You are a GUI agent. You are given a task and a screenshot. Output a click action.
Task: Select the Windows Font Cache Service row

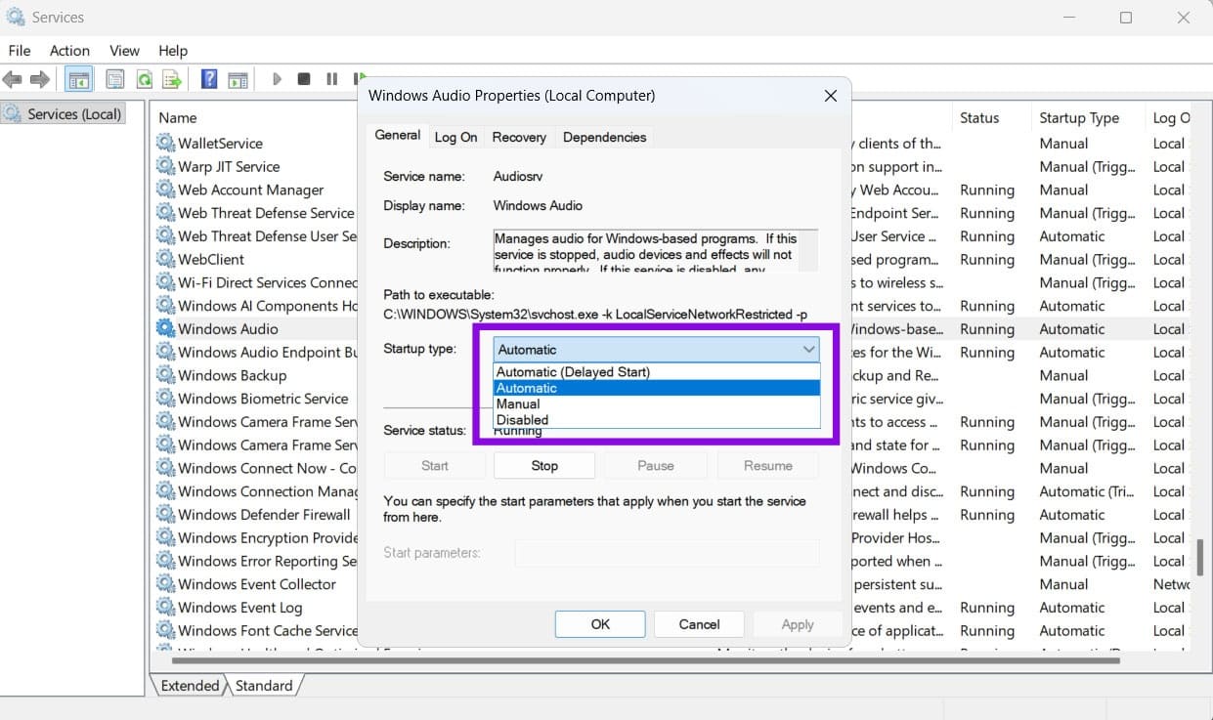[x=257, y=631]
